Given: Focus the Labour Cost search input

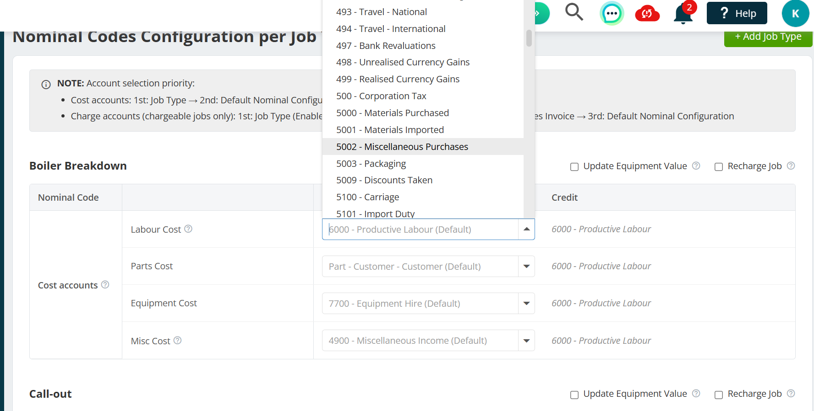Looking at the screenshot, I should click(420, 229).
